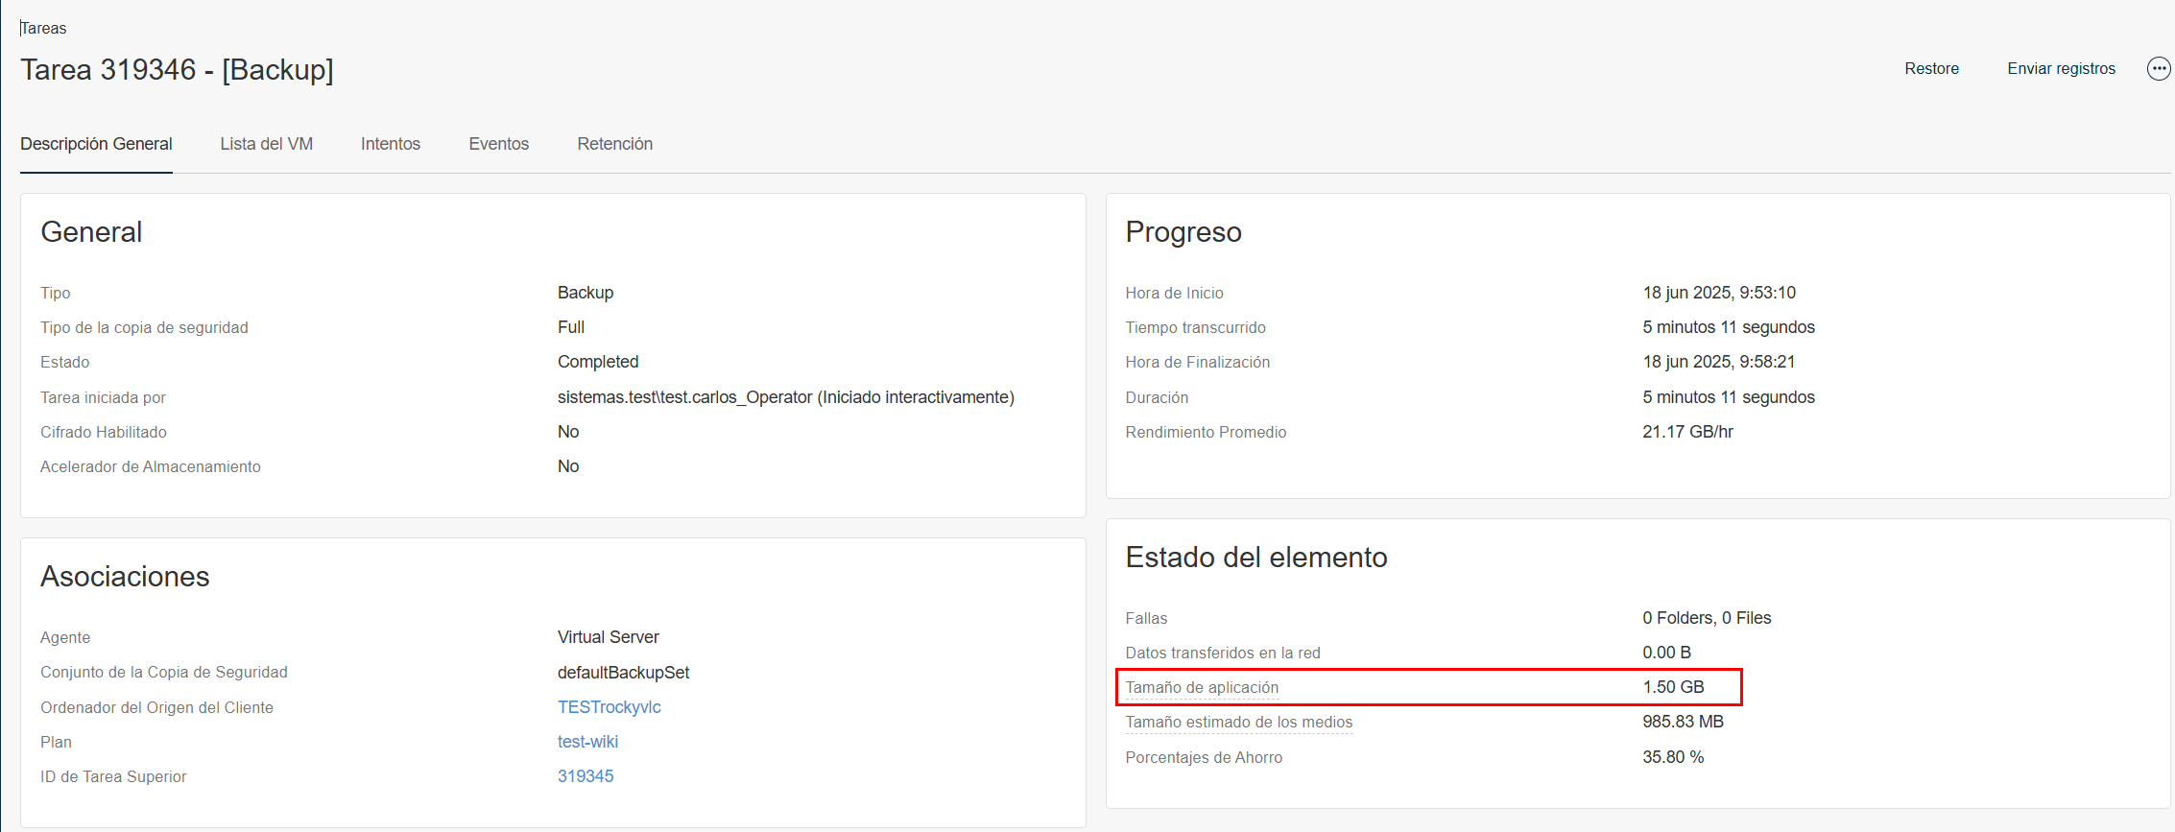Open the Intentos tab

(390, 144)
